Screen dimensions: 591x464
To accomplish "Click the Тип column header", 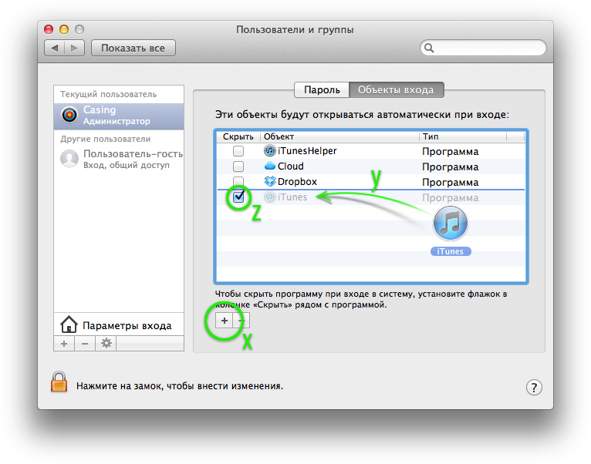I will pos(463,136).
